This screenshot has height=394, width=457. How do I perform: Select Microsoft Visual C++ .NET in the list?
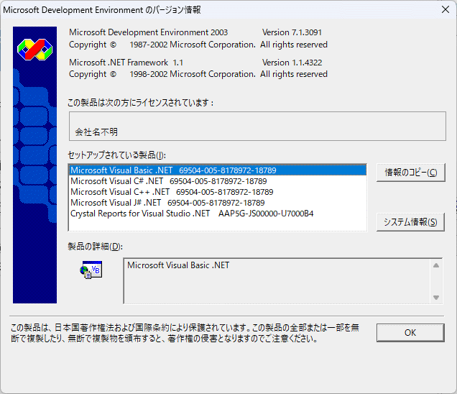point(218,192)
